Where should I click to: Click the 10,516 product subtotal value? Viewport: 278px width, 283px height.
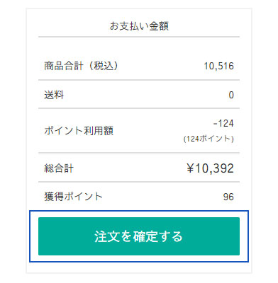(218, 66)
